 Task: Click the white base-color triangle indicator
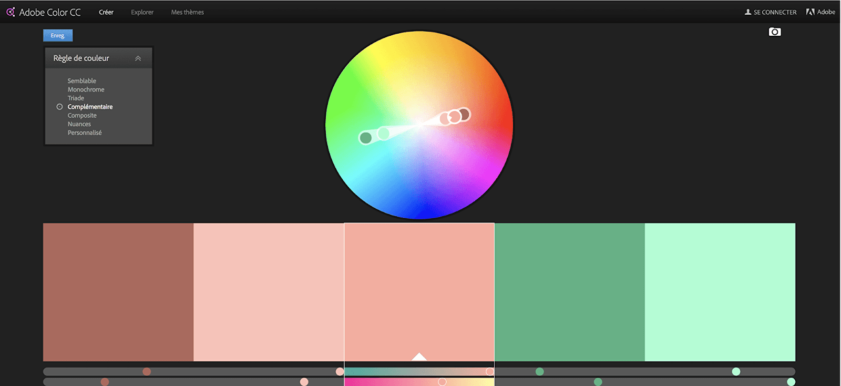tap(419, 357)
